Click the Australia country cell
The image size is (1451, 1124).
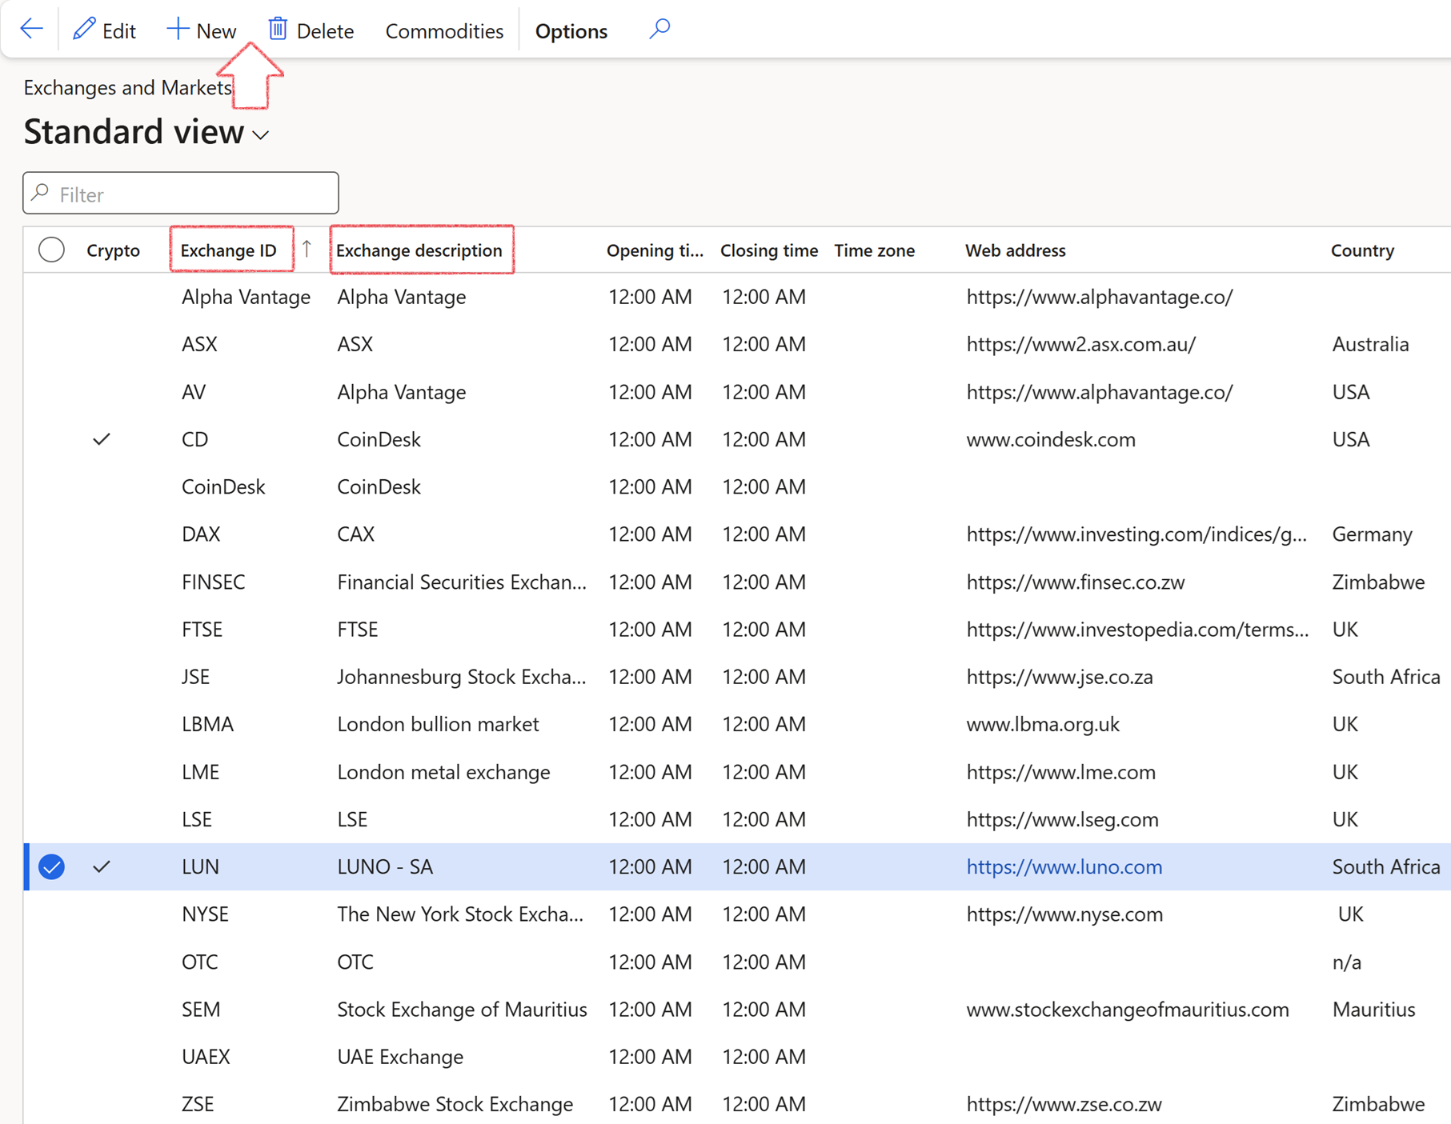pyautogui.click(x=1370, y=344)
